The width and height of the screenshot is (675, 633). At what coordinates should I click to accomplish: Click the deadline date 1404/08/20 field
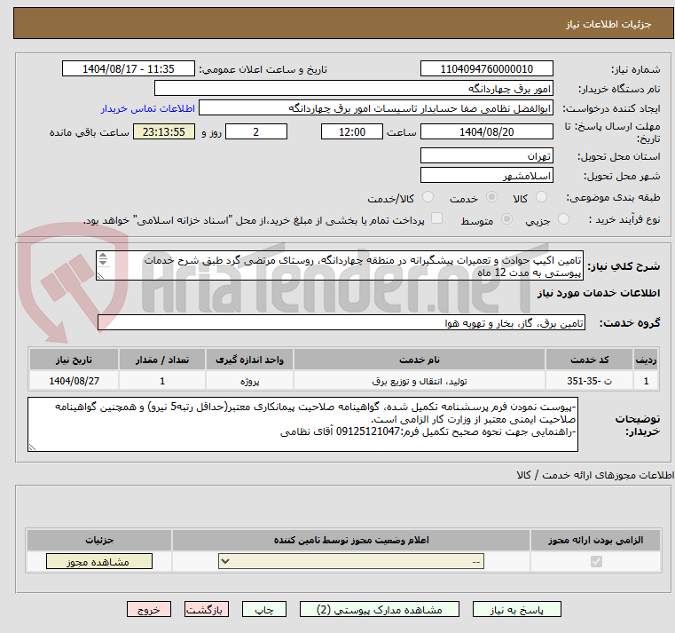click(486, 132)
